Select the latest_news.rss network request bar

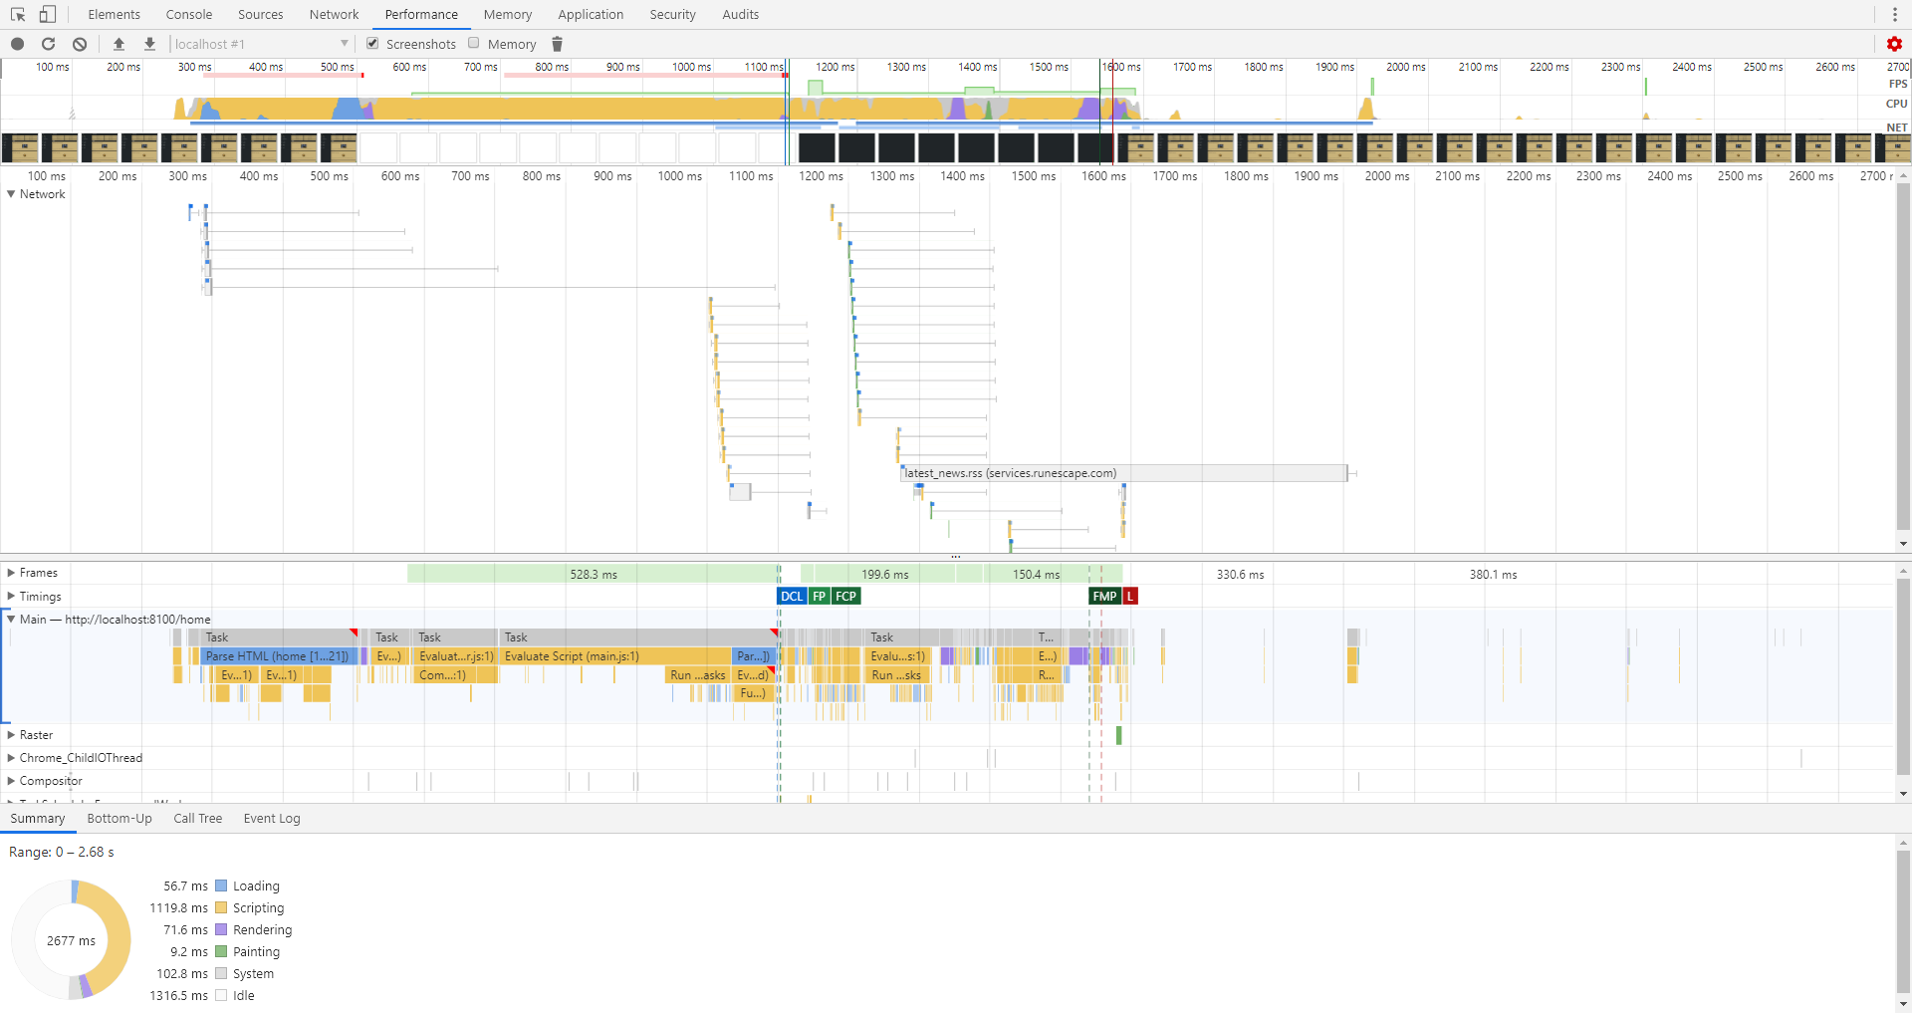1124,473
